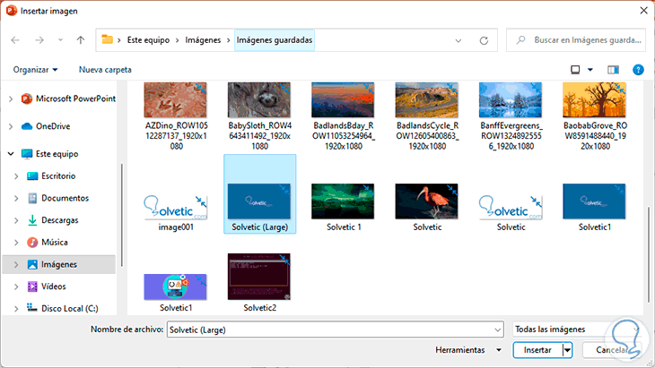Change the view layout icon
The image size is (655, 368).
tap(575, 70)
